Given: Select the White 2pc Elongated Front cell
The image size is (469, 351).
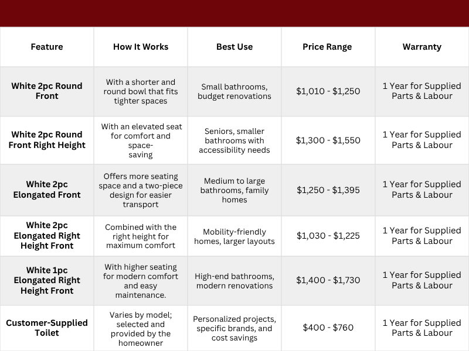Looking at the screenshot, I should pyautogui.click(x=47, y=190).
